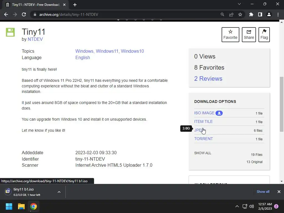Viewport: 284px width, 213px height.
Task: Click SHOW ALL download files
Action: pyautogui.click(x=202, y=153)
